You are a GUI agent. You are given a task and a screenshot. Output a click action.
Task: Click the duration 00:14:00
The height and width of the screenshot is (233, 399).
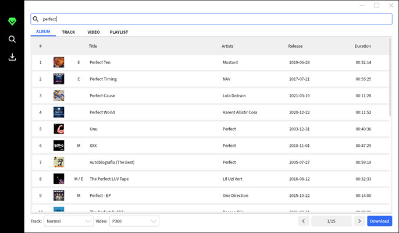click(364, 196)
